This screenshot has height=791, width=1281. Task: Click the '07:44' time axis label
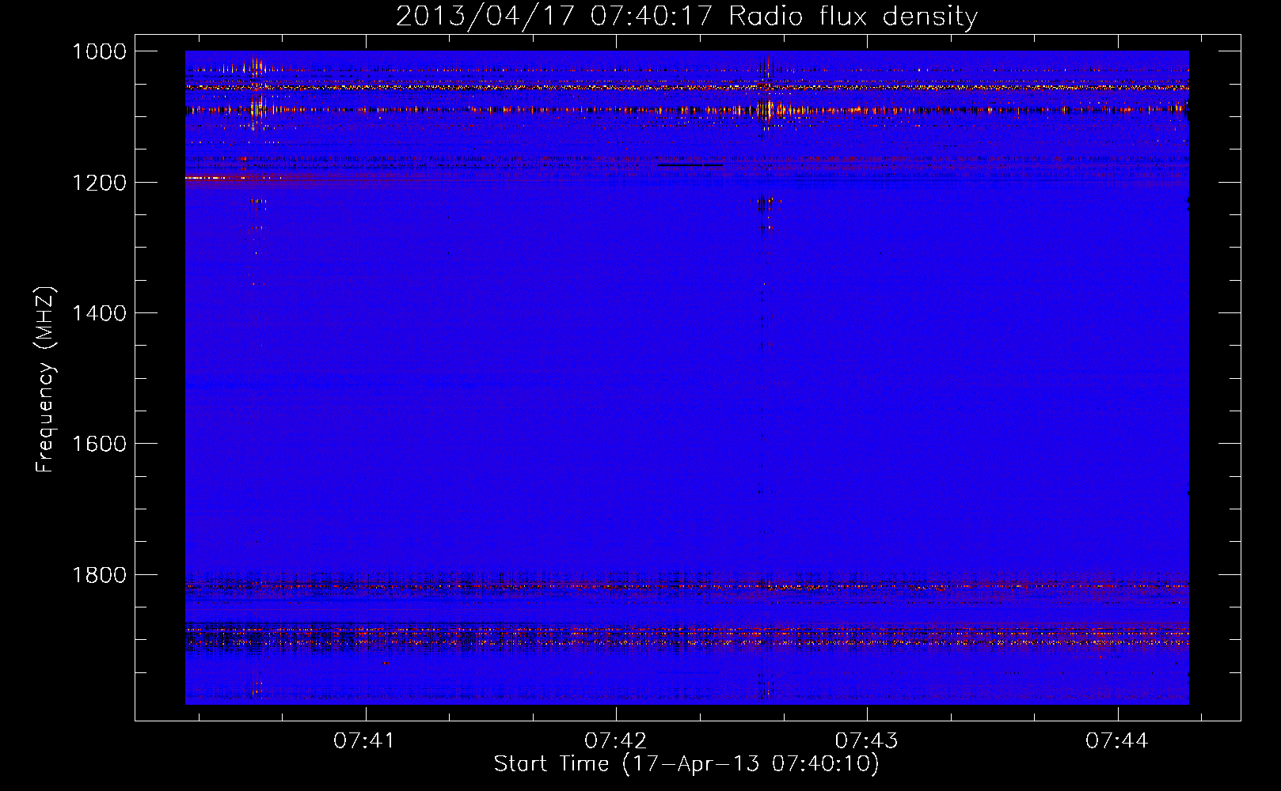pos(1116,741)
